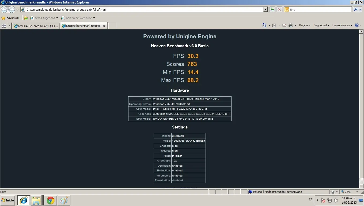Click the Windows 7 (build 7600) 64bit cell

(x=192, y=104)
